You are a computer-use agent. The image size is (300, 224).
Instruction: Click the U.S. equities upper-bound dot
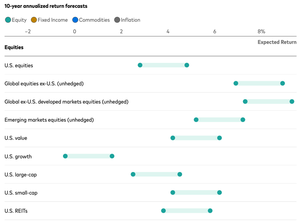[187, 65]
